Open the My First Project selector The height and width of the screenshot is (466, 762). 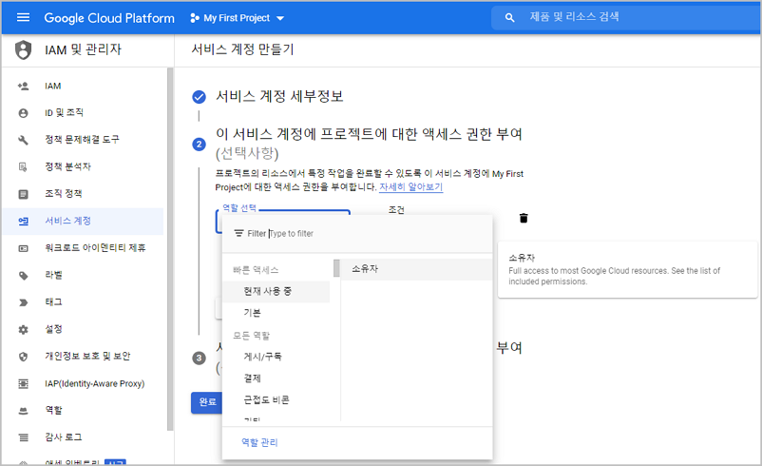tap(238, 18)
